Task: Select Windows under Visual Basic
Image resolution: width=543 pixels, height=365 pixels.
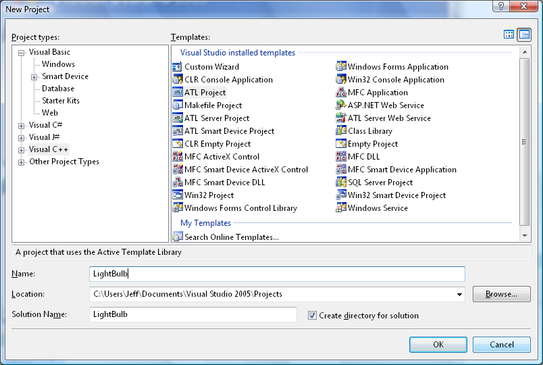Action: [x=58, y=64]
